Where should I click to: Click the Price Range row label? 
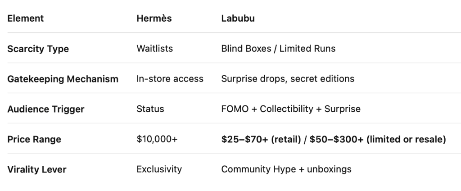[34, 139]
